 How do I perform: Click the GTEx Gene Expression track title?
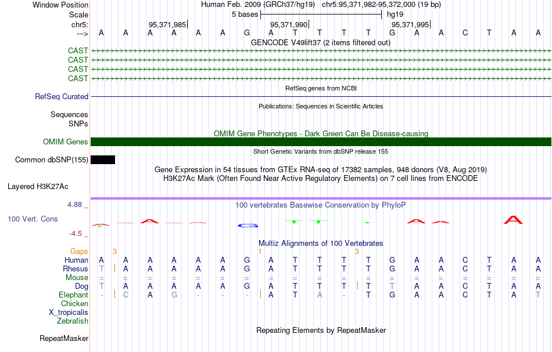click(x=321, y=170)
